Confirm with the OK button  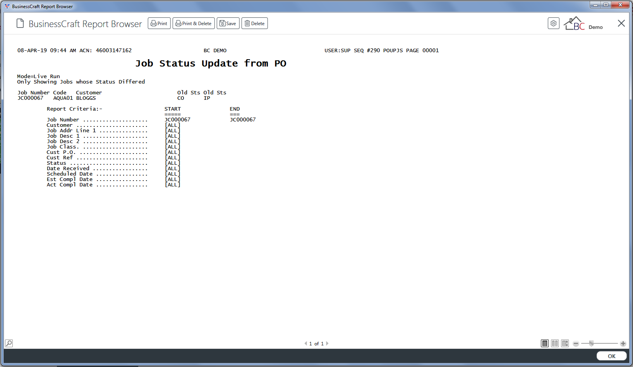coord(612,356)
